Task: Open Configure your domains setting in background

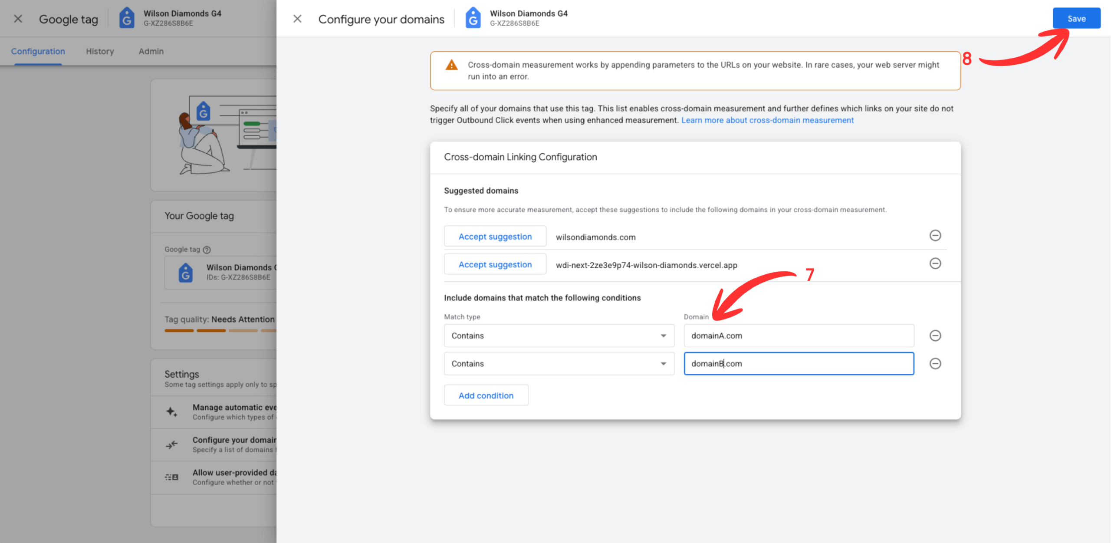Action: (214, 444)
